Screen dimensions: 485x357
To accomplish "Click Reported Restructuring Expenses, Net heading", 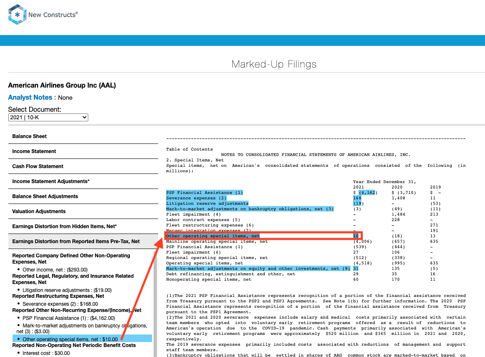I will tap(58, 296).
